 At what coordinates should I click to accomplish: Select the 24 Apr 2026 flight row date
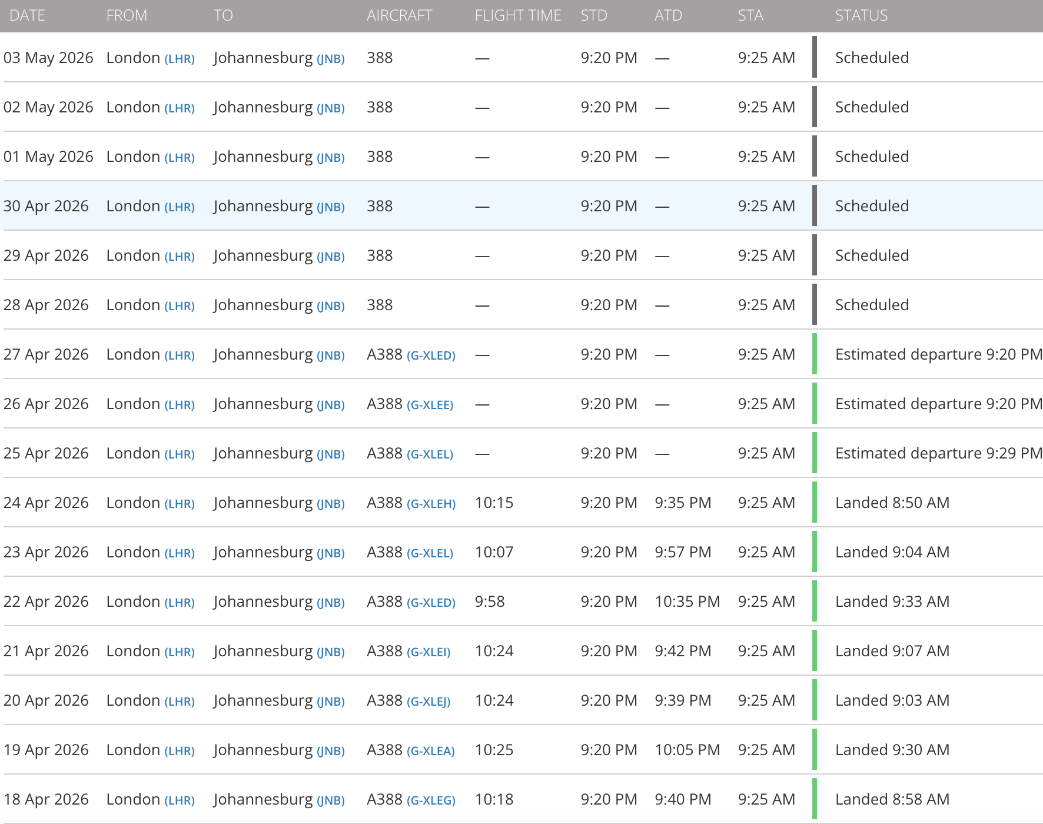pos(46,503)
